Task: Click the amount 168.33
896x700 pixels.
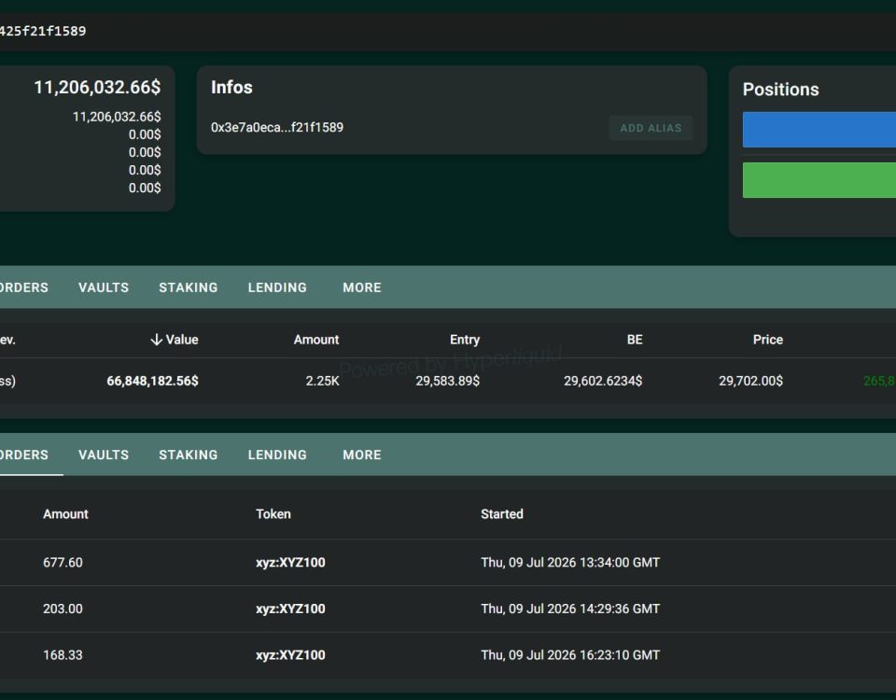Action: [x=63, y=655]
